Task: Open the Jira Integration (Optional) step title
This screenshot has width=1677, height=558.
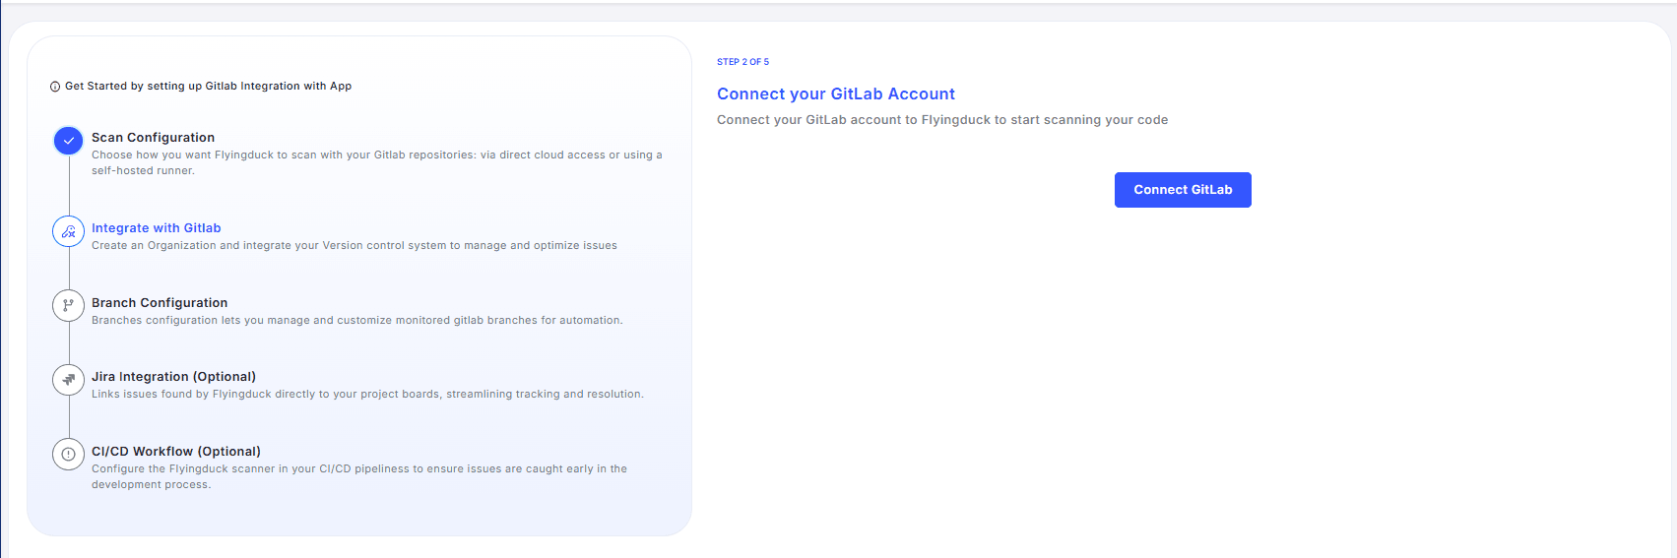Action: click(173, 377)
